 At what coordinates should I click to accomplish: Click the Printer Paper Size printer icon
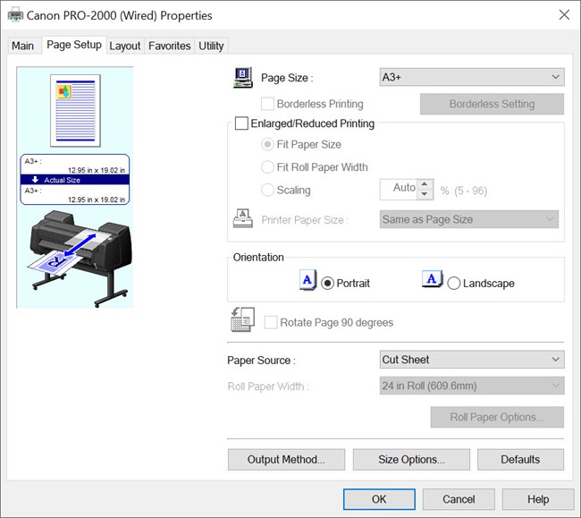[x=243, y=218]
